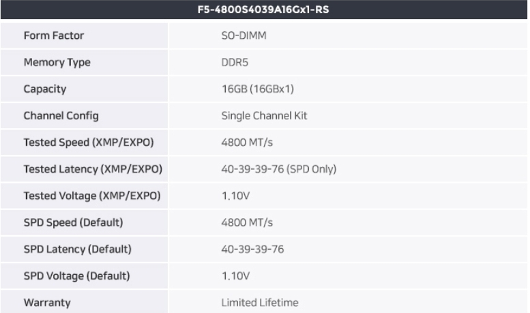530x313 pixels.
Task: Click Tested Latency (XMP/EXPO) label
Action: coord(93,169)
